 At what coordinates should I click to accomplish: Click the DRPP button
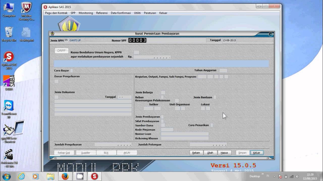(x=61, y=51)
